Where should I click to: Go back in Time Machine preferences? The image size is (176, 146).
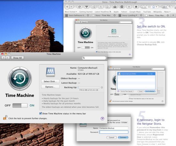(x=4, y=58)
